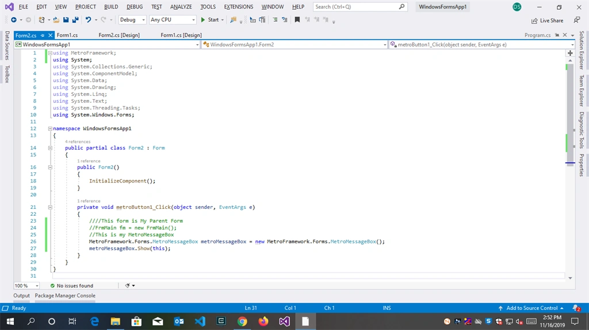Collapse the metroButton1_Click method outline

pos(50,207)
